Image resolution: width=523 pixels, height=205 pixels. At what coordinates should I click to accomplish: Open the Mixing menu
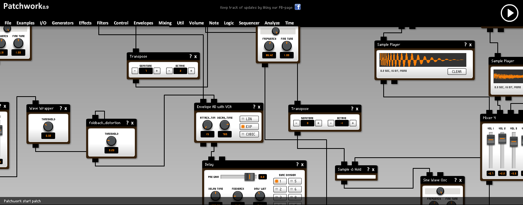click(x=165, y=23)
